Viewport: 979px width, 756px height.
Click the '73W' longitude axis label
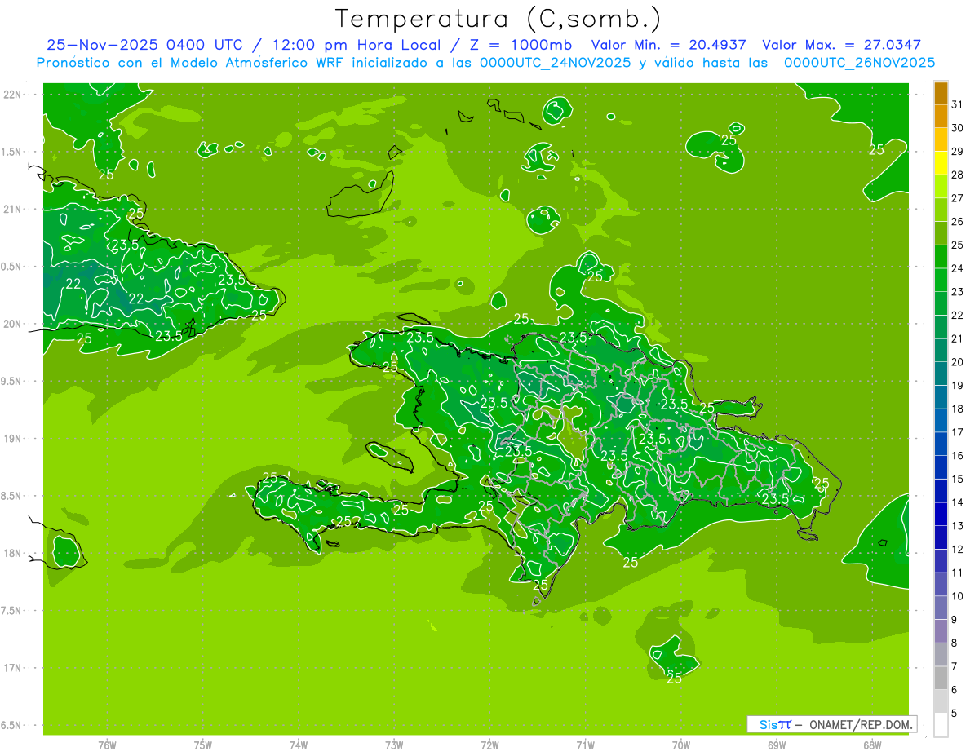(394, 745)
